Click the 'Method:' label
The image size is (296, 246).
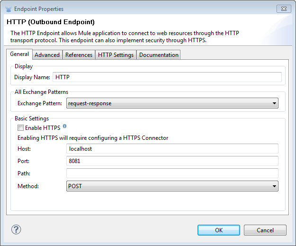pyautogui.click(x=28, y=186)
